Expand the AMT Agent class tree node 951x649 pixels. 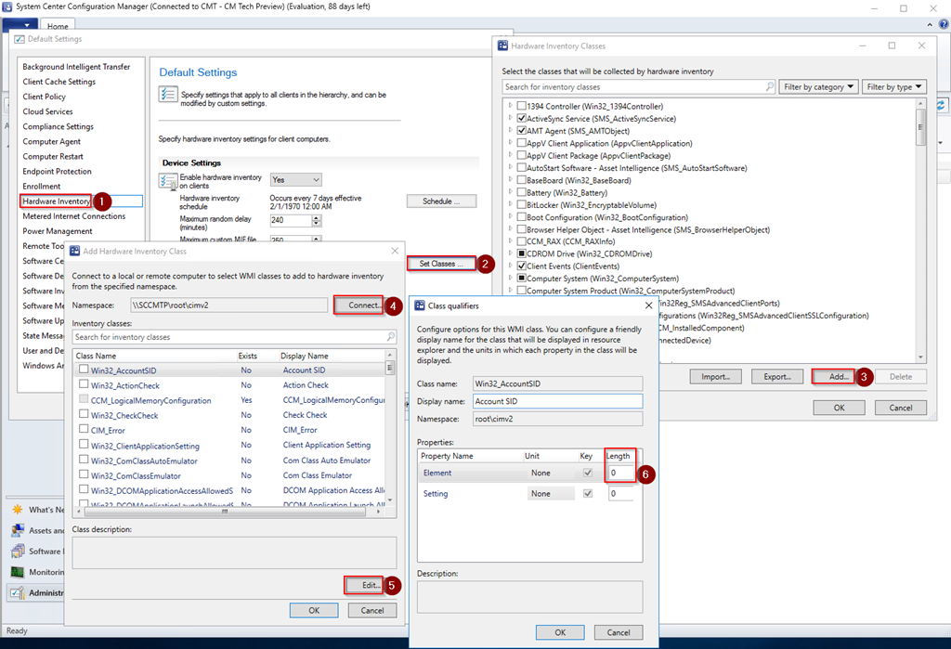click(x=510, y=132)
